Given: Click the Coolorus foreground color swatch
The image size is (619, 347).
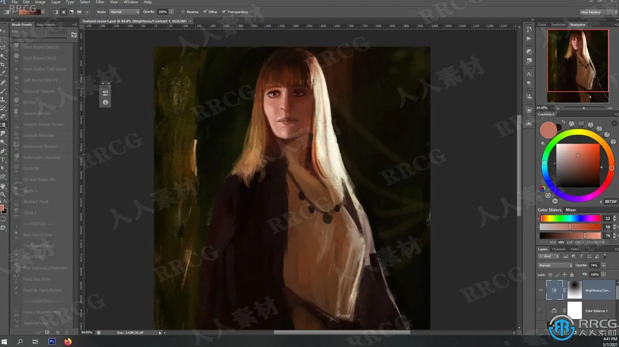Looking at the screenshot, I should click(x=548, y=130).
